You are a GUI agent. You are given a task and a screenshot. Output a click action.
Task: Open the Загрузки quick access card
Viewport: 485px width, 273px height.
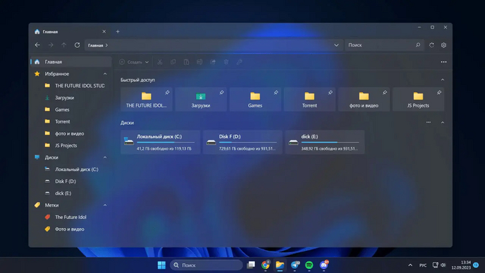[x=201, y=99]
